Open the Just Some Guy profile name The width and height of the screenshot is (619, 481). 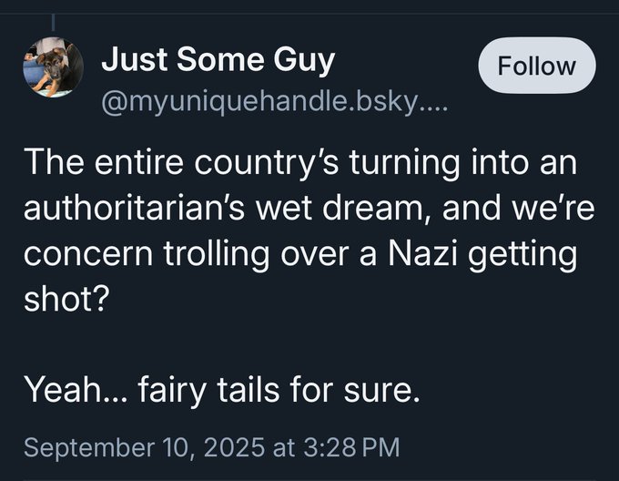point(218,60)
